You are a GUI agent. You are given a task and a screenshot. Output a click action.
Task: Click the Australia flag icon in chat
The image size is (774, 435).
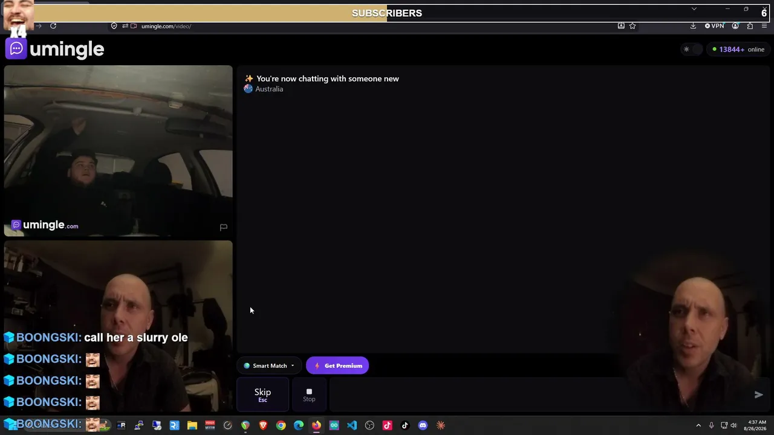click(x=248, y=89)
